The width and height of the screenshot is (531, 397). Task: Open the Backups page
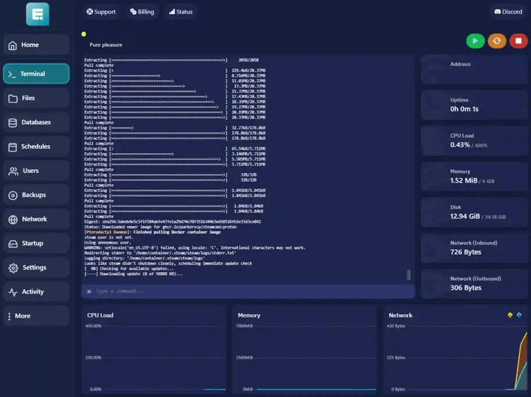pos(36,195)
